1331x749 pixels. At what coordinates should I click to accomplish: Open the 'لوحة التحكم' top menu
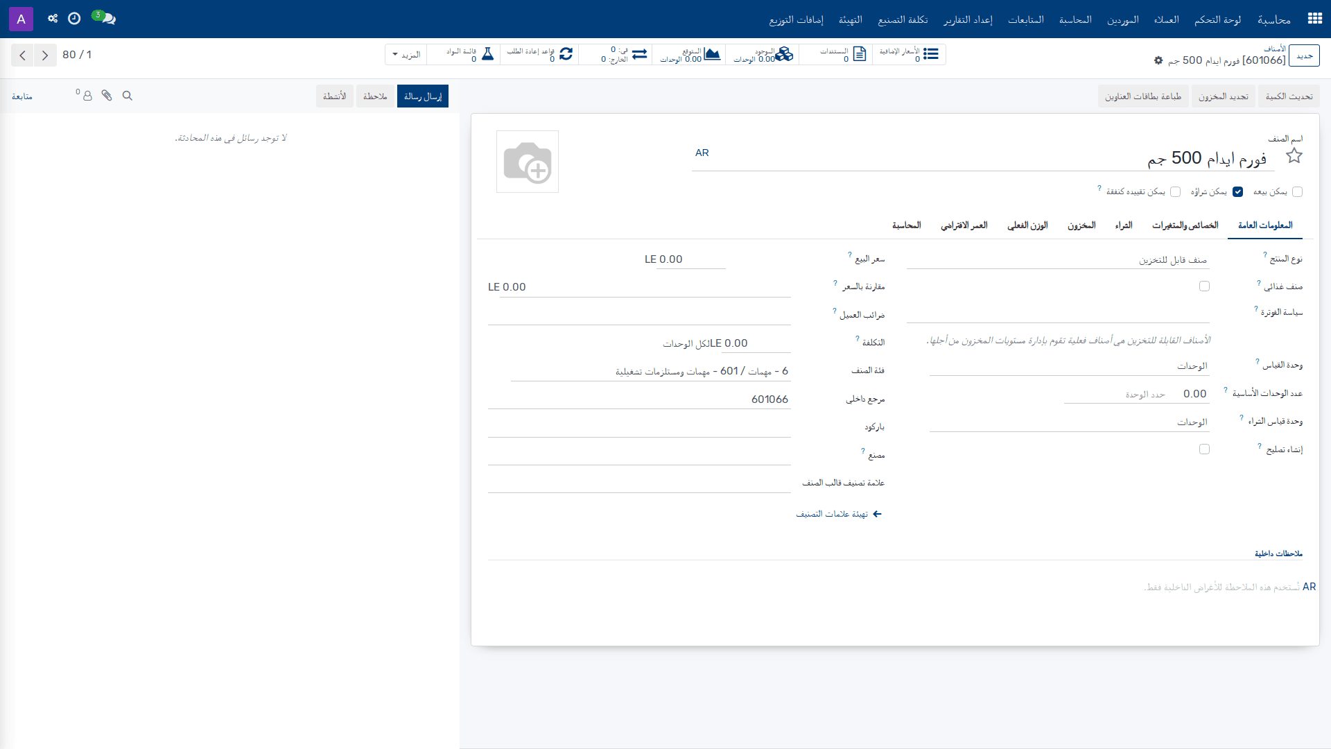(x=1217, y=19)
